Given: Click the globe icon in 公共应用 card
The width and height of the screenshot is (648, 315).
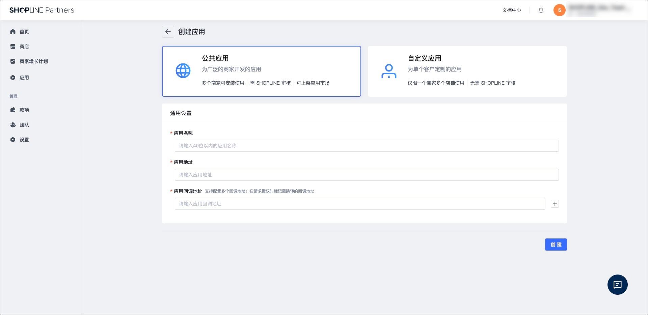Looking at the screenshot, I should point(183,71).
